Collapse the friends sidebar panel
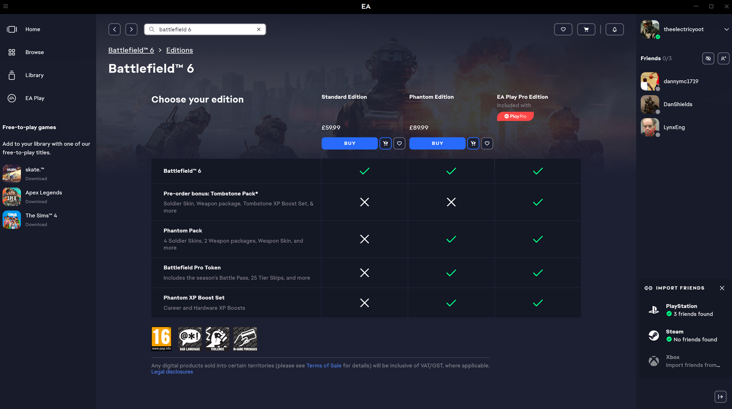The width and height of the screenshot is (732, 409). pos(720,397)
